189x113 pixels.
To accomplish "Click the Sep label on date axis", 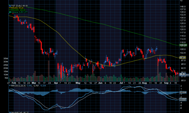I will click(x=166, y=83).
